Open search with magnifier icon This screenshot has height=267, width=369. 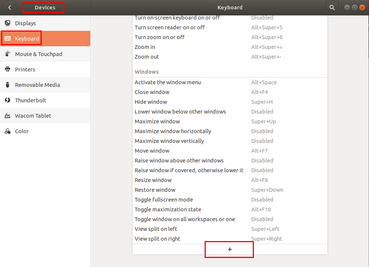pos(332,8)
